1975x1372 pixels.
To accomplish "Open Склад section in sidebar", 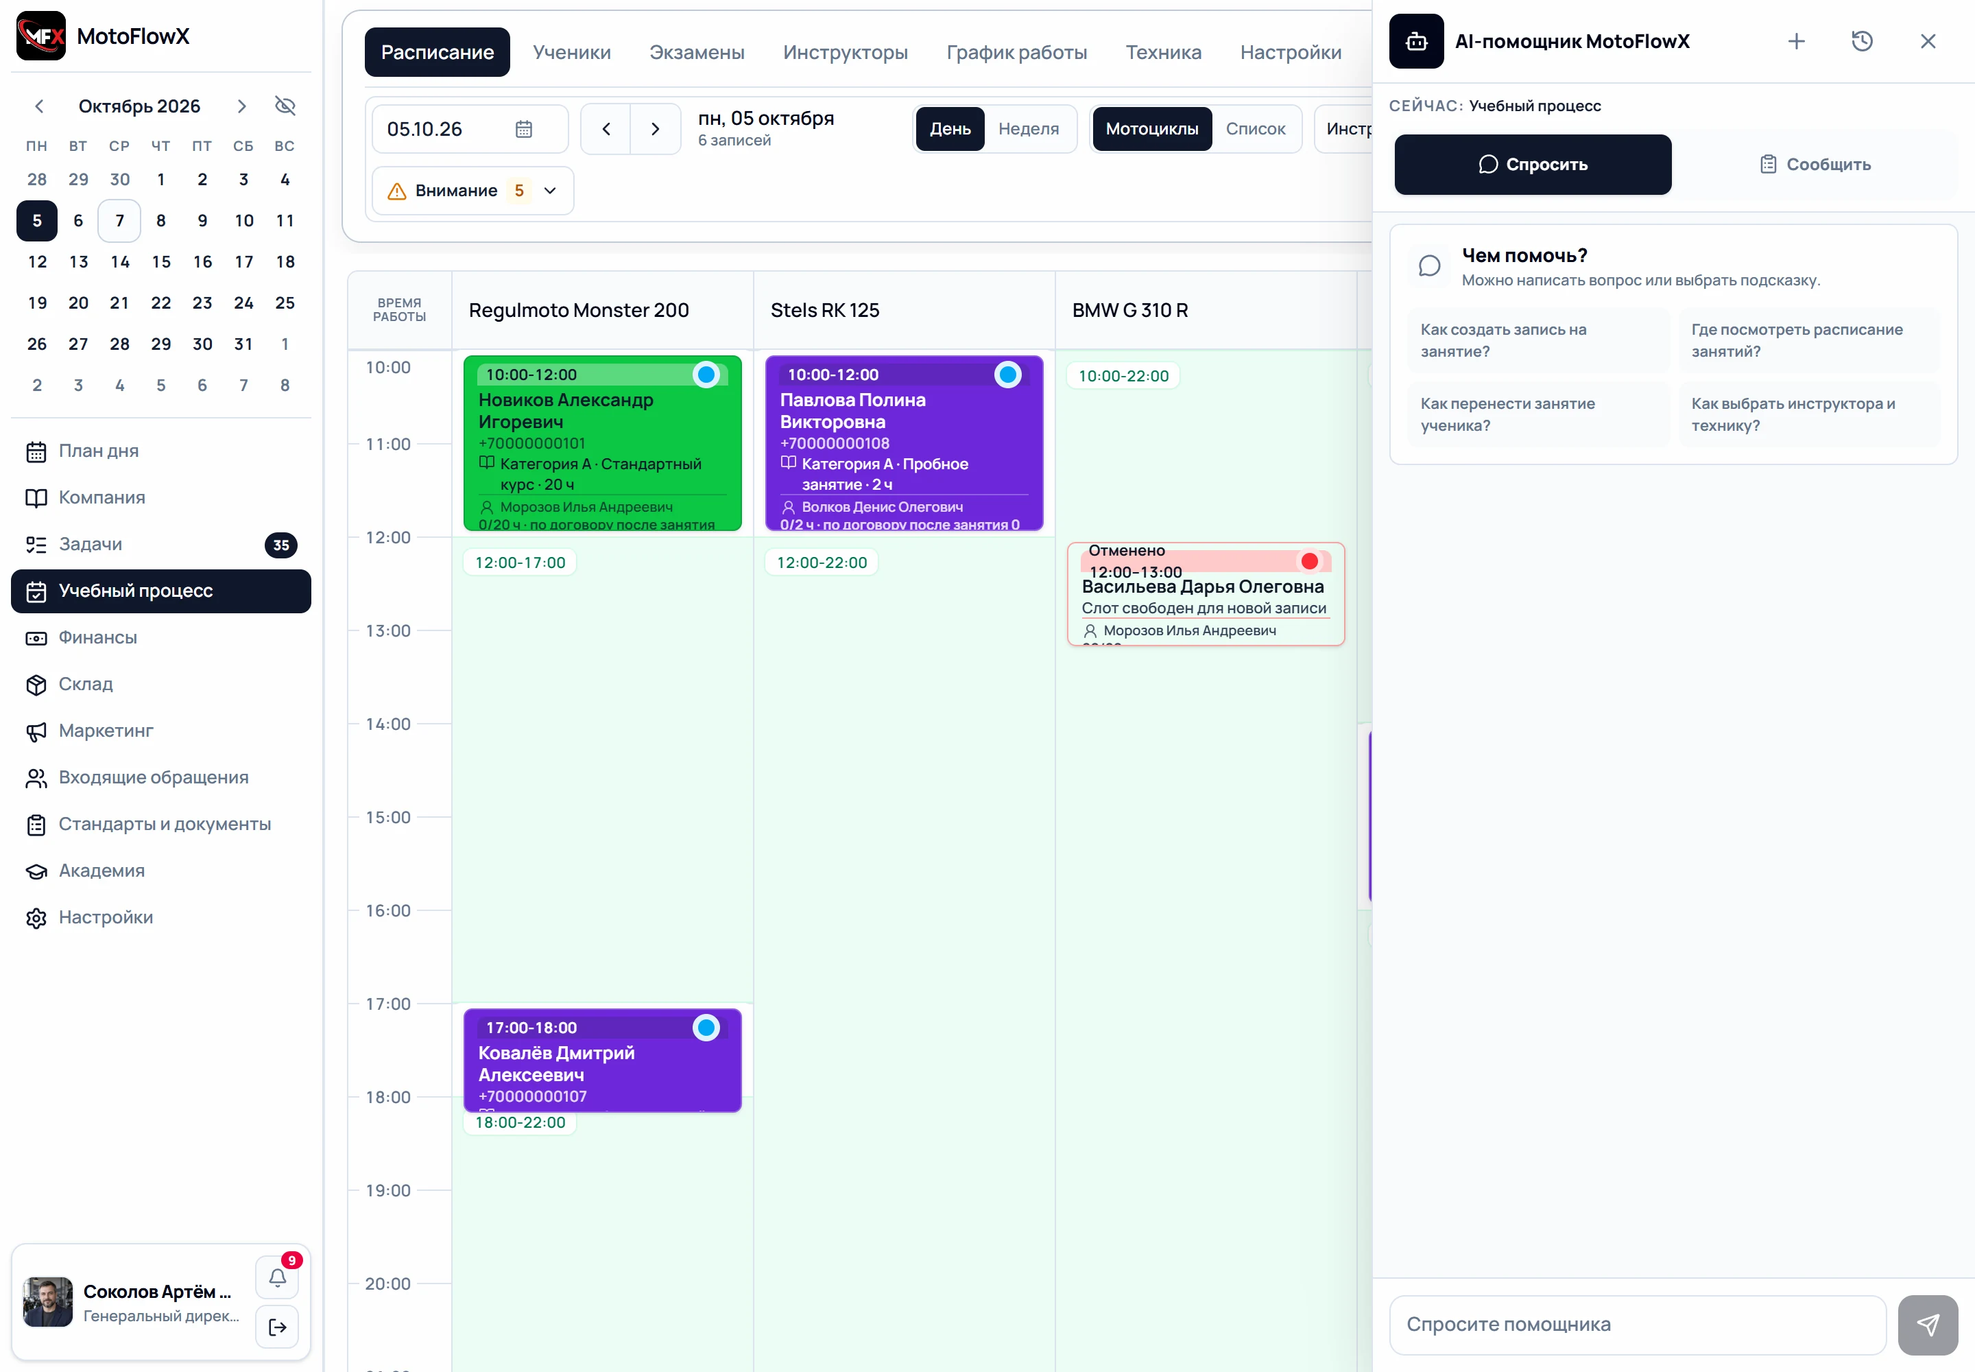I will click(160, 684).
